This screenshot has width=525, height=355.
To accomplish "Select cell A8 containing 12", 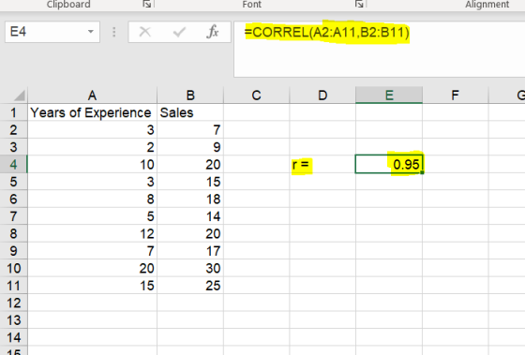I will [93, 233].
